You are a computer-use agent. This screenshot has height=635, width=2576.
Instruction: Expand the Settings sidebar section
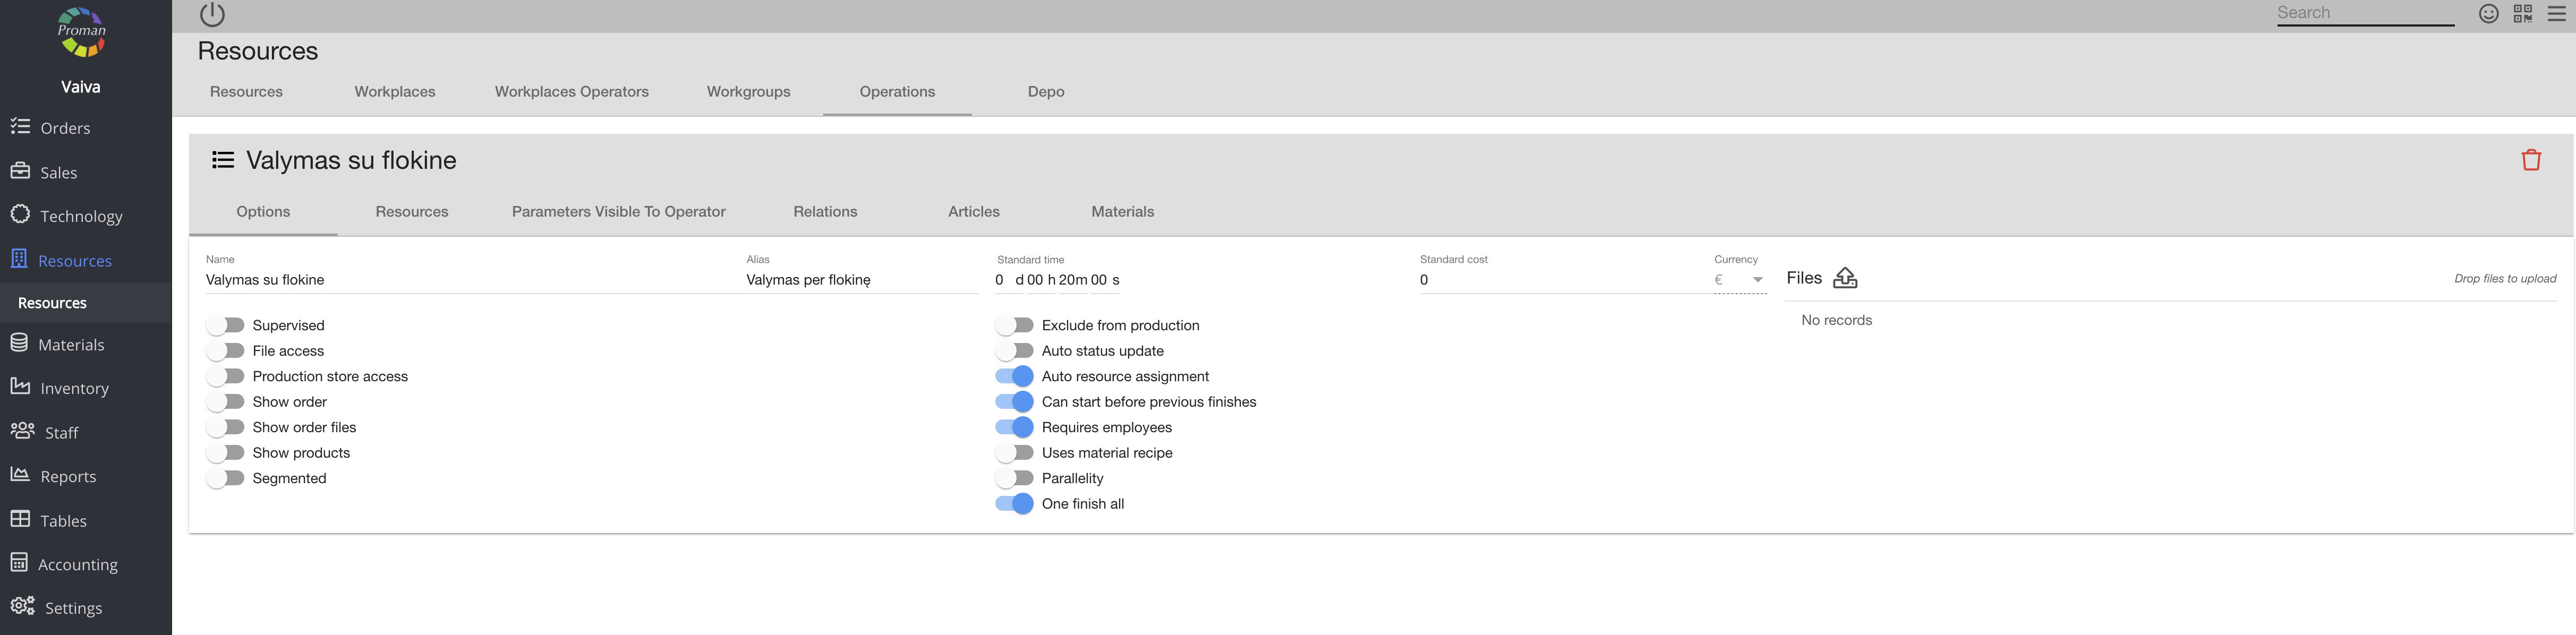73,608
